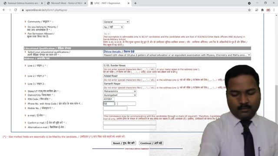The image size is (278, 156).
Task: Open the District/City dropdown showing Aurangabad
Action: 120,95
